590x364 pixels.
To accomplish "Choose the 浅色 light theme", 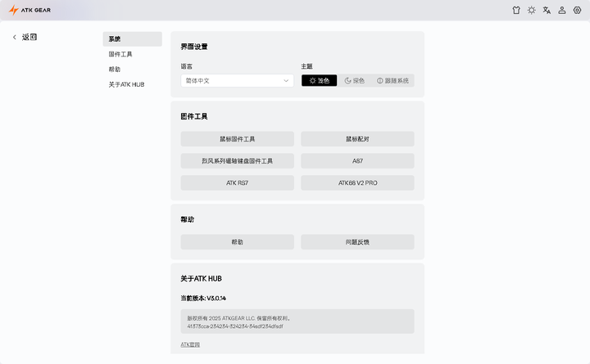I will pos(319,81).
